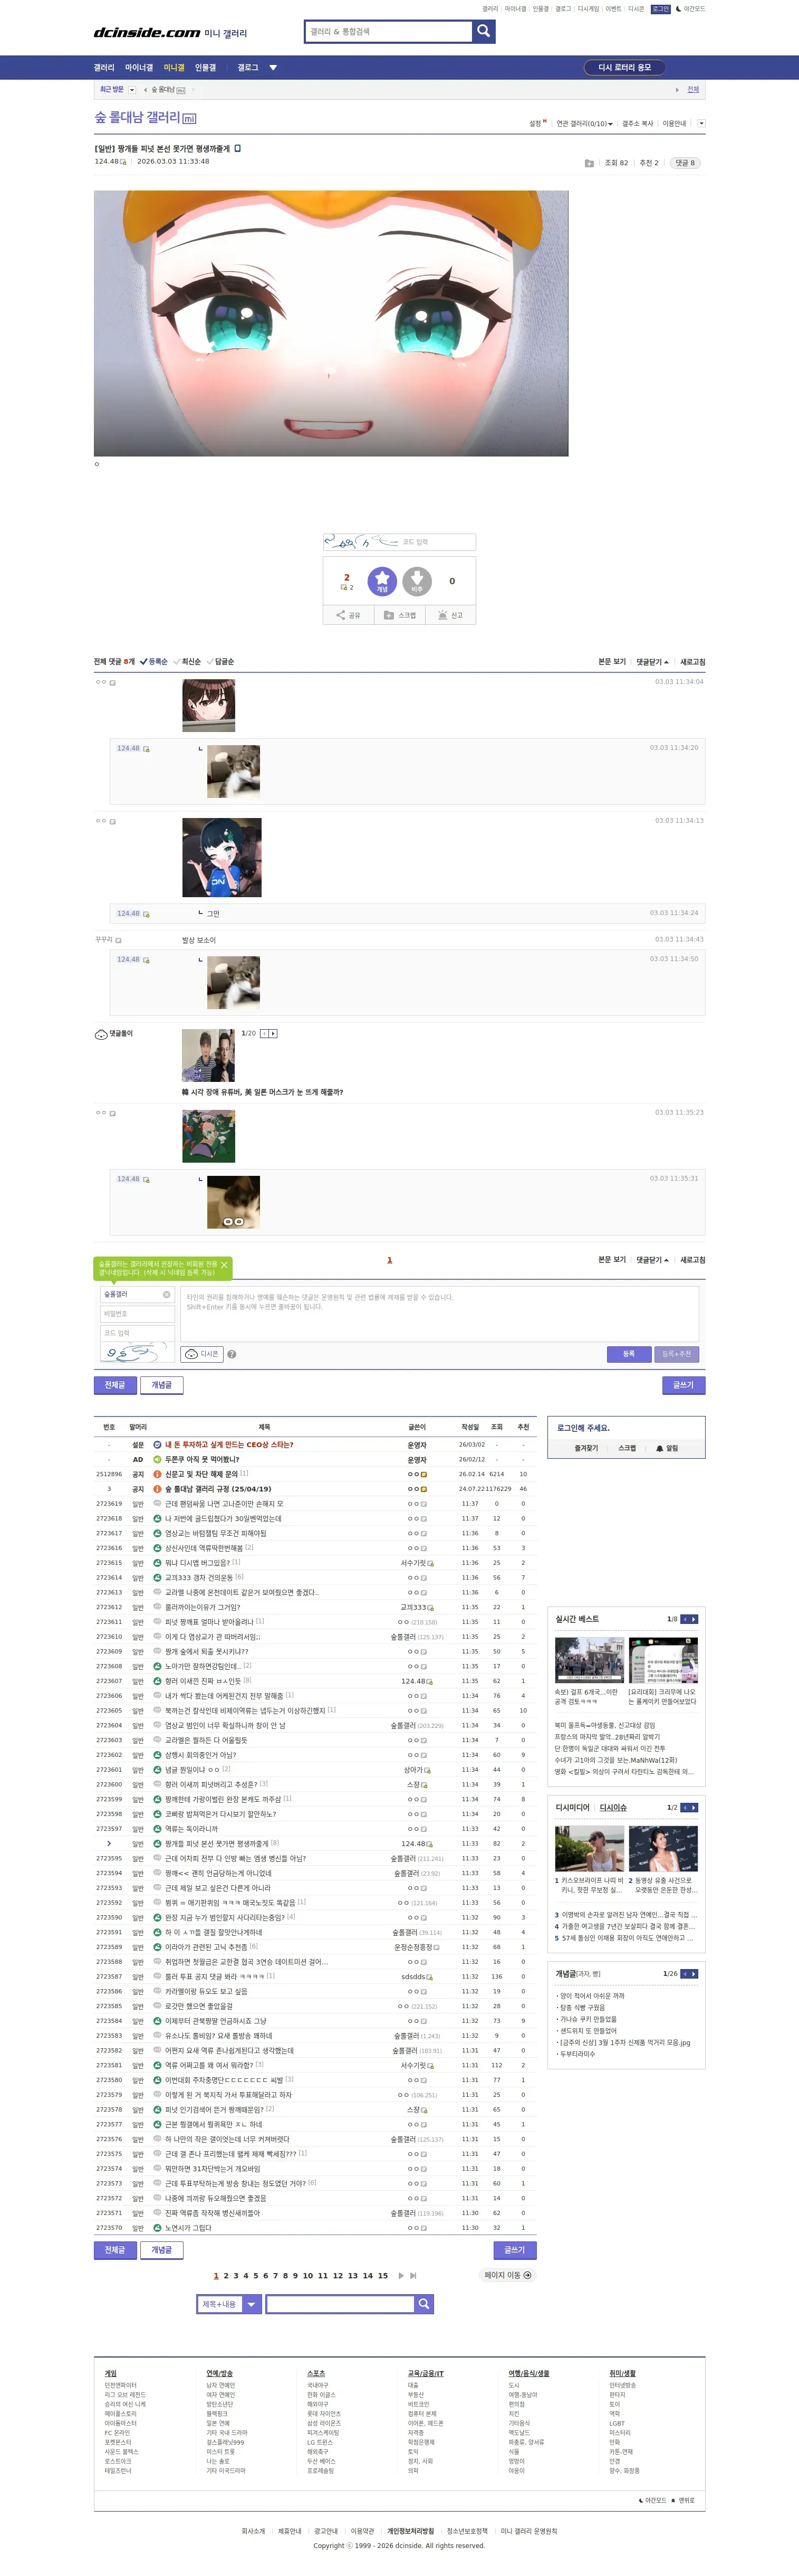
Task: Click next arrow of 댓글돌이 ad 1/20
Action: [x=273, y=1033]
